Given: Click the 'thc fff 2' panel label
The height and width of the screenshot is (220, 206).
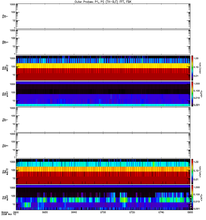Looking at the screenshot, I should (5, 146).
